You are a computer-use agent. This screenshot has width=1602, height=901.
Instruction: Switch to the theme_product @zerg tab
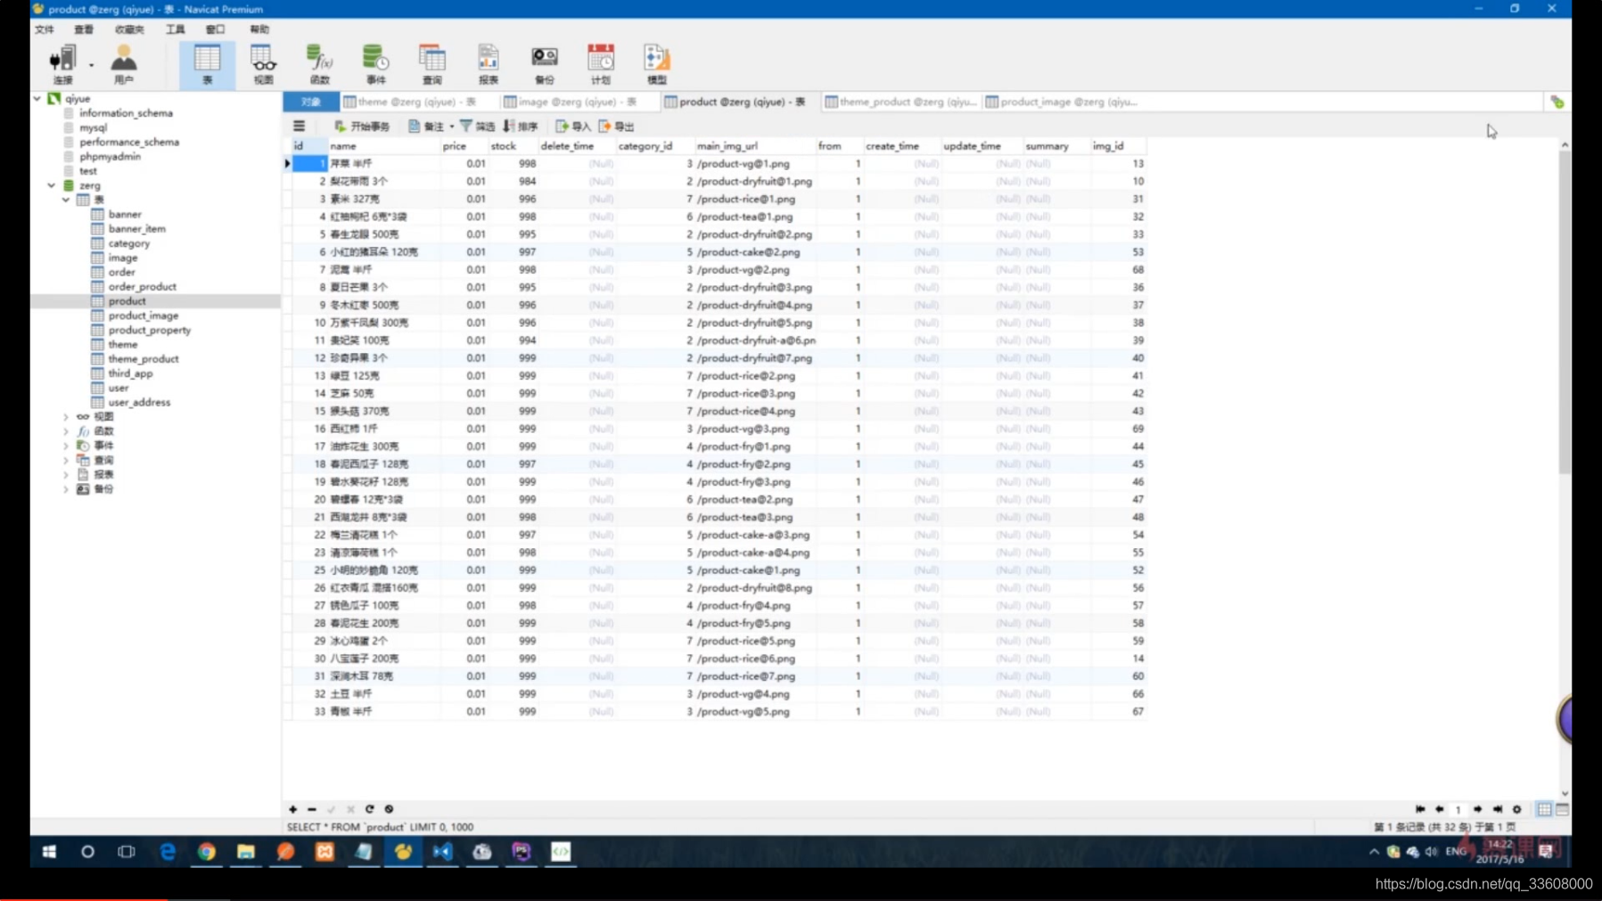(x=901, y=102)
